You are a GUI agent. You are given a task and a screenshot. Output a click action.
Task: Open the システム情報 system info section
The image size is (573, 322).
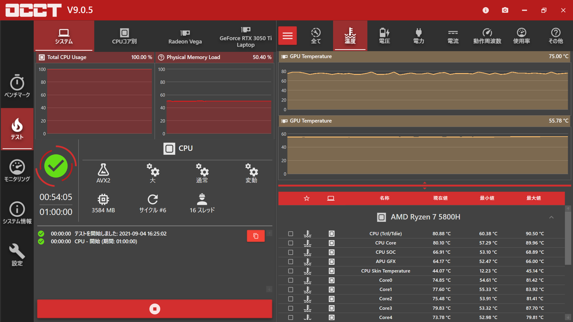coord(17,213)
